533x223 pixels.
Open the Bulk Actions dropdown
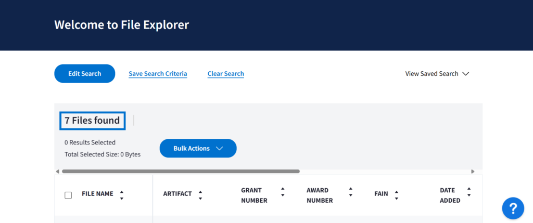click(x=198, y=148)
